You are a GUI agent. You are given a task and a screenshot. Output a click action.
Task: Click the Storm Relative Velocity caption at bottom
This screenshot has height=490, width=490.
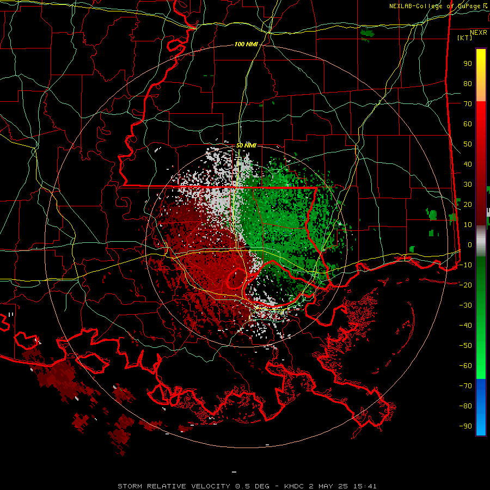[247, 486]
